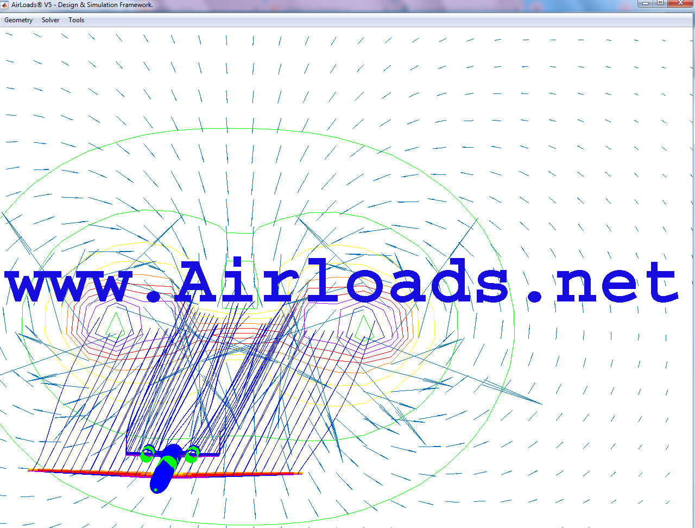Open the Solver menu
The height and width of the screenshot is (528, 695).
point(50,20)
